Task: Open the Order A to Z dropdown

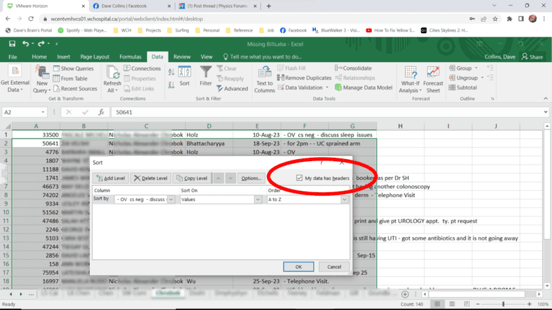Action: coord(344,200)
